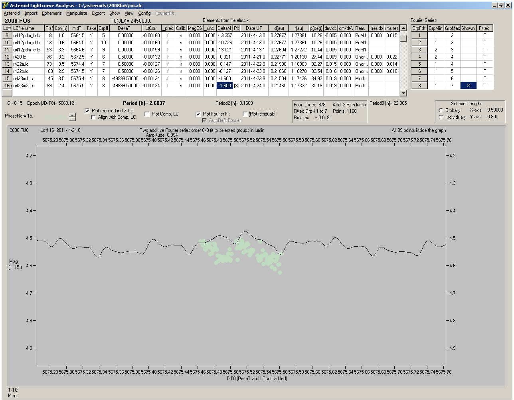Click the GrpMin column header
Screen dimensions: 514x400
[x=436, y=28]
